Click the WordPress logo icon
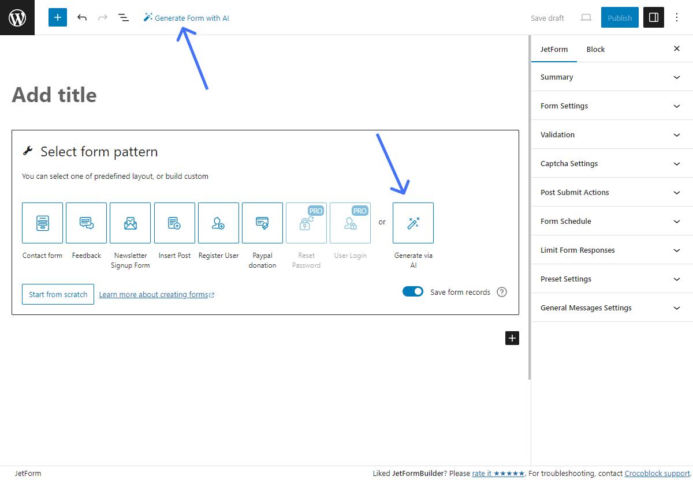 (x=17, y=18)
